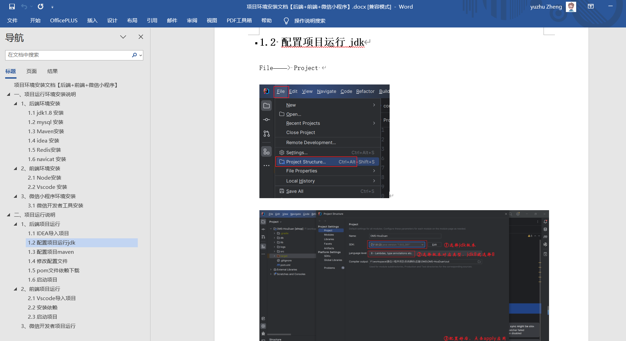626x341 pixels.
Task: Open the Quick Access Toolbar customize arrow
Action: click(x=52, y=7)
